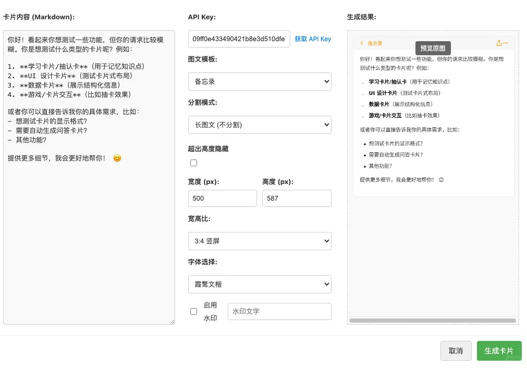This screenshot has height=368, width=527.
Task: Click the 水印文字 placeholder input
Action: click(279, 311)
